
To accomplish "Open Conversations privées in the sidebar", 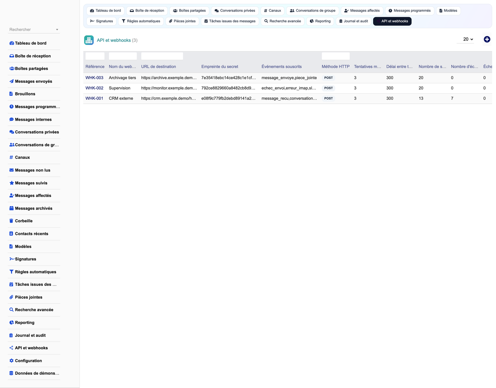I will 34,132.
